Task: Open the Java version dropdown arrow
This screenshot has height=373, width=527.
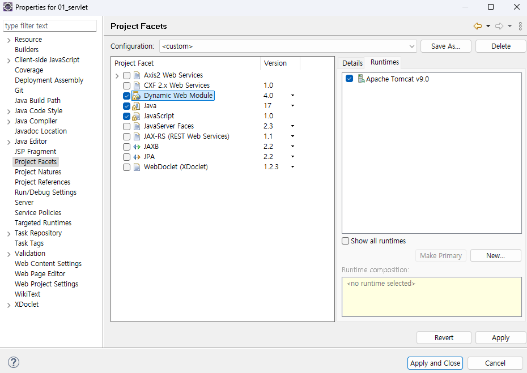Action: (x=292, y=106)
